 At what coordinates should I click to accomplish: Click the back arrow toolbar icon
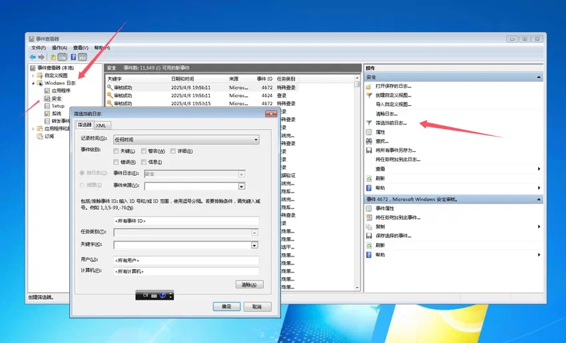pyautogui.click(x=33, y=57)
